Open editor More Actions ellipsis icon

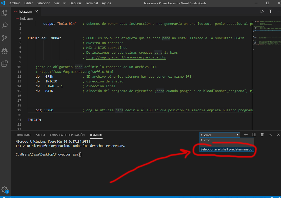coord(278,11)
